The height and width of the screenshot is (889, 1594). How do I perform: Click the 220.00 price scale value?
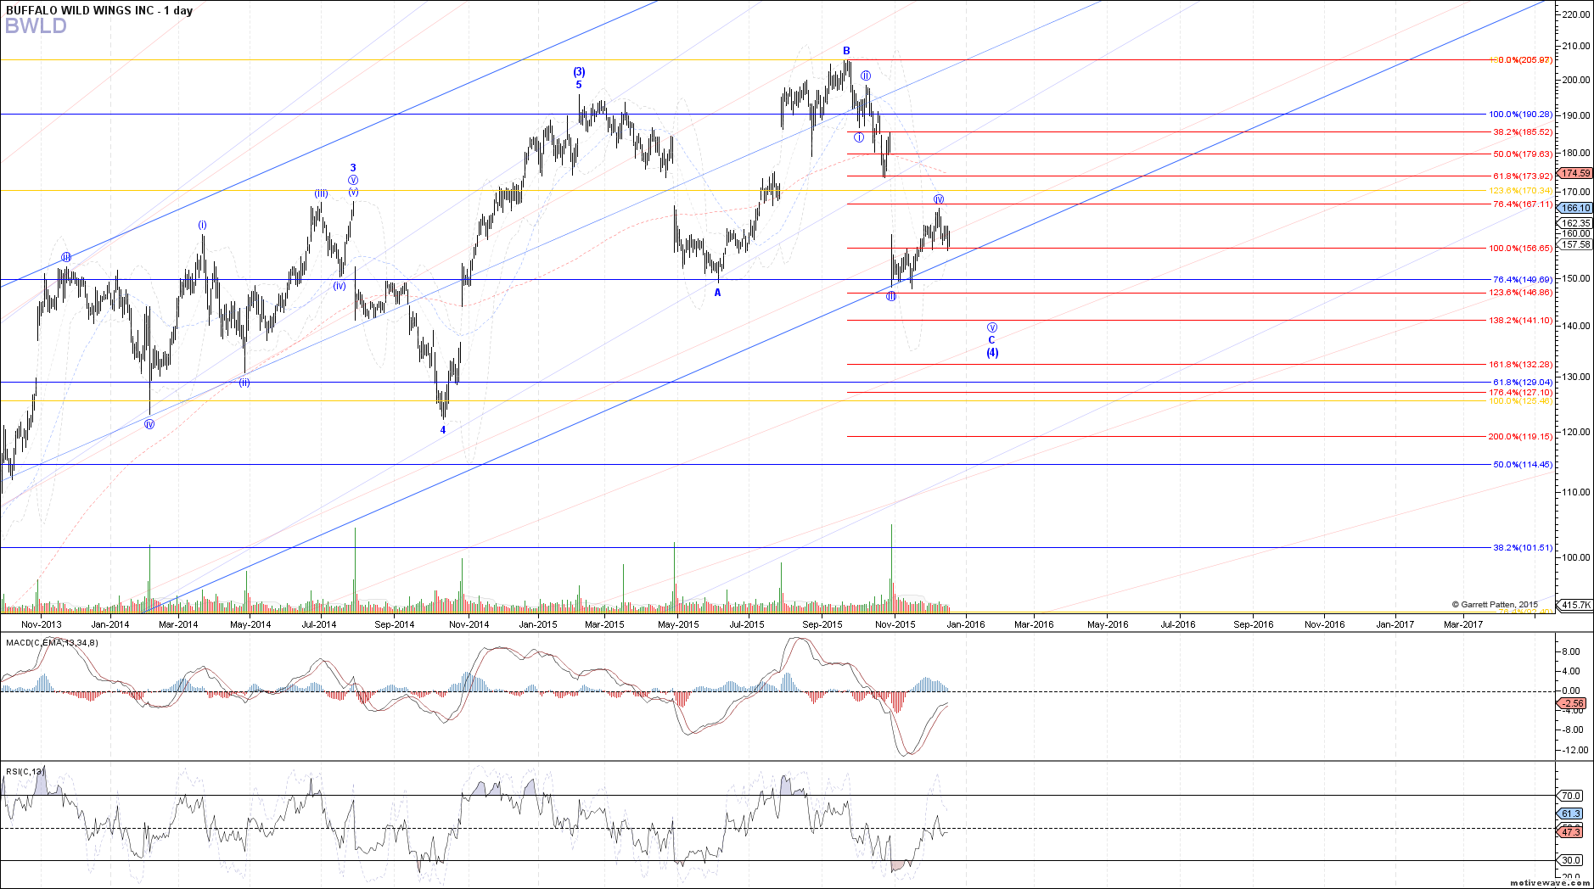(x=1575, y=14)
